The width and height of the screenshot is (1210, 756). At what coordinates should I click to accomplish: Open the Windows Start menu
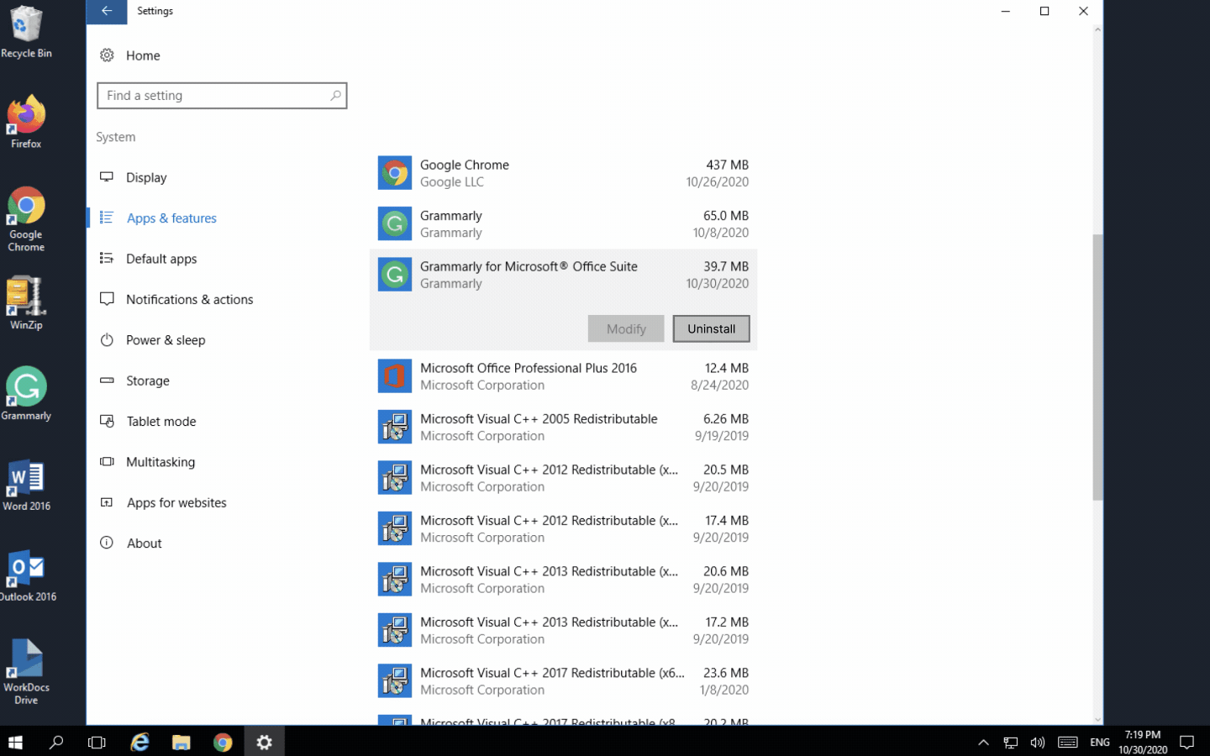15,742
